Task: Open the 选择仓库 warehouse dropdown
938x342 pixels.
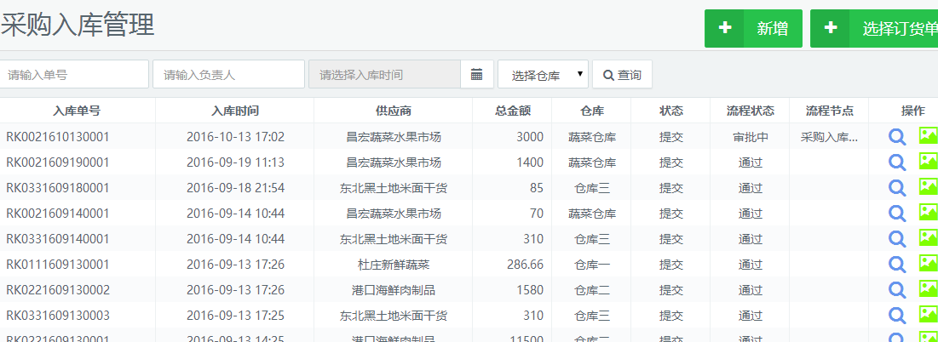Action: point(543,75)
